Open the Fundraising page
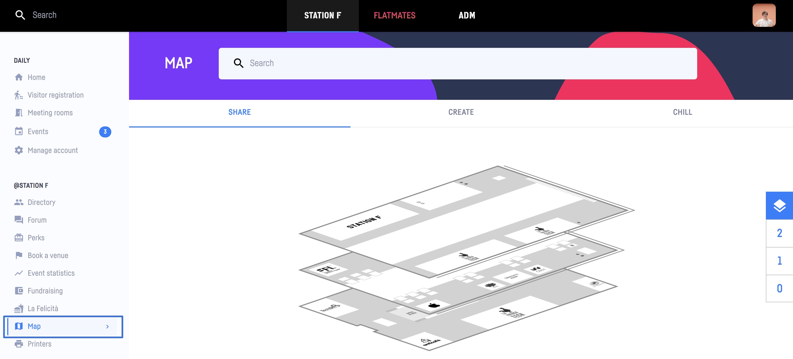 click(45, 291)
